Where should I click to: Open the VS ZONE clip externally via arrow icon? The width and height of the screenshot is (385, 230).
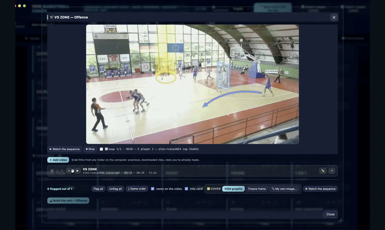(332, 171)
